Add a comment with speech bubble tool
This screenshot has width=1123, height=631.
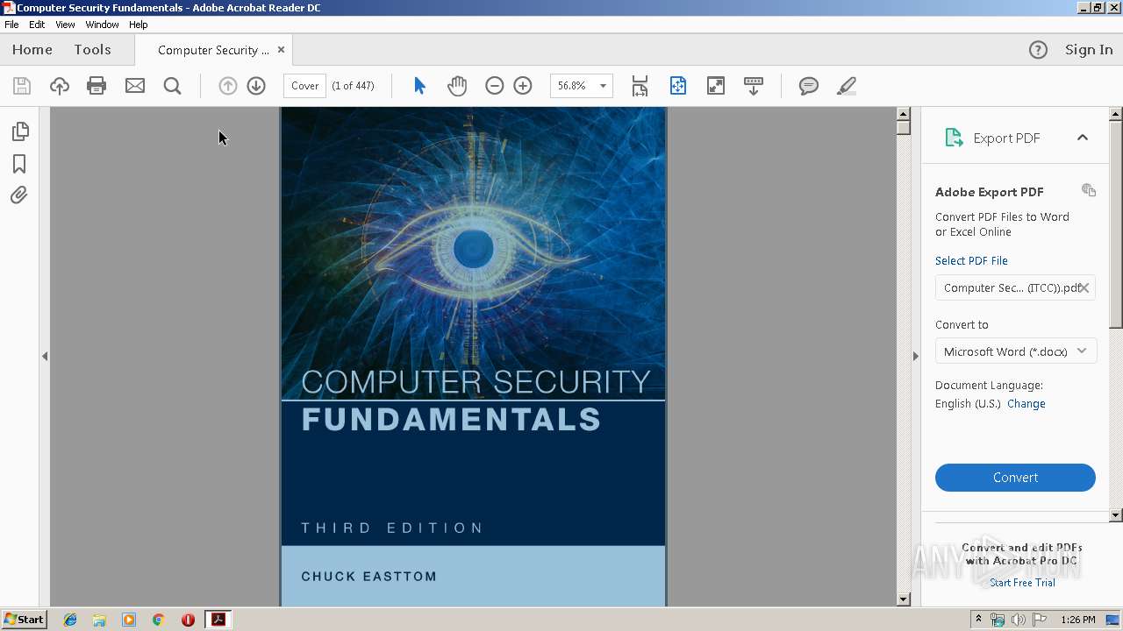(x=809, y=86)
